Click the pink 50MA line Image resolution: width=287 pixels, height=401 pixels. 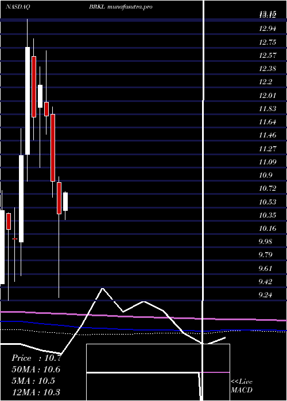pos(143,317)
